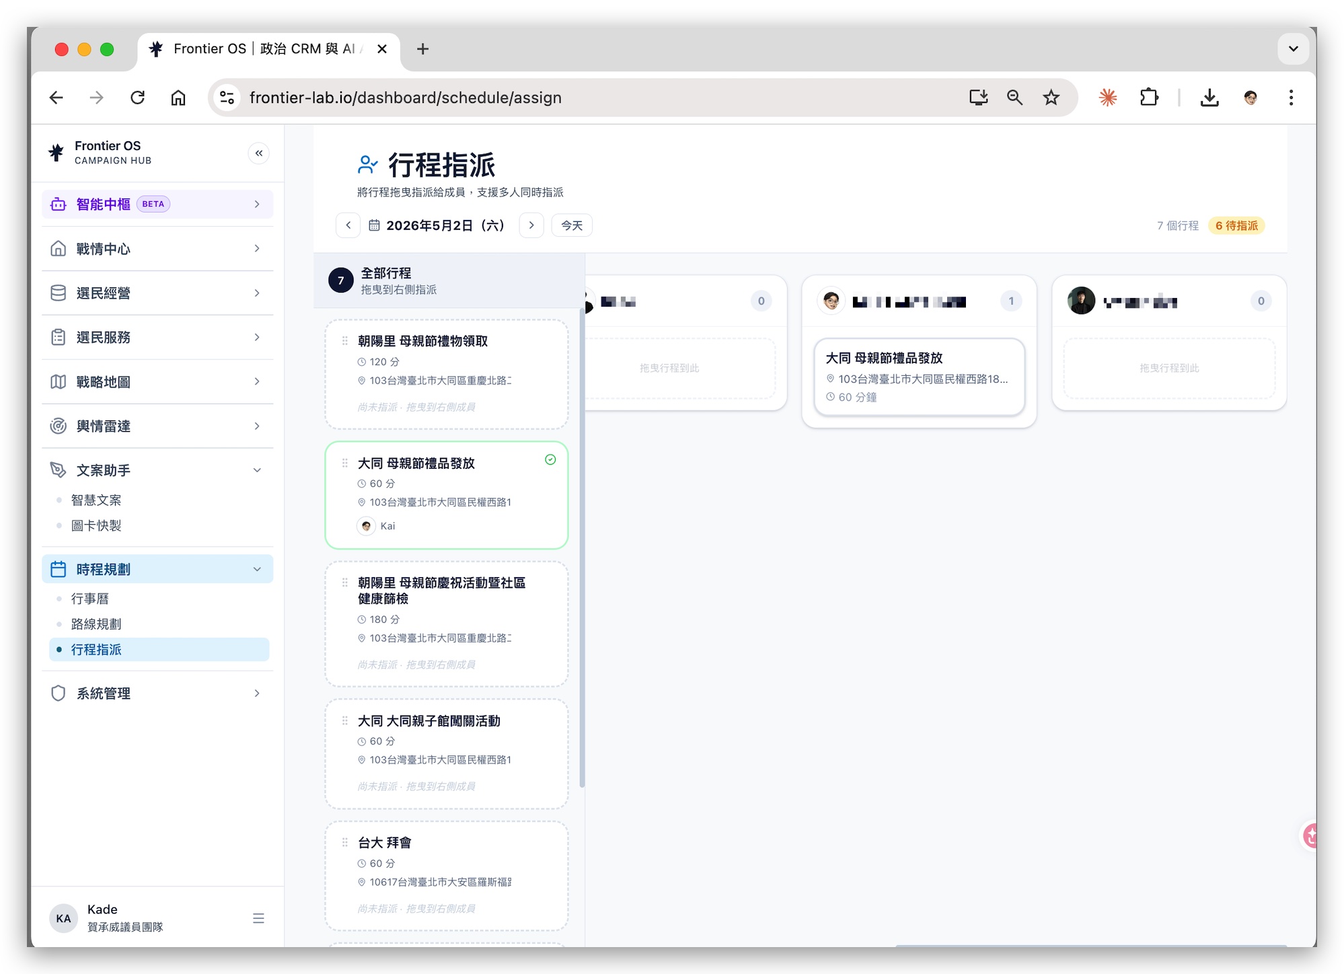Click the green check on 大同 母親節禮品發放

coord(550,459)
